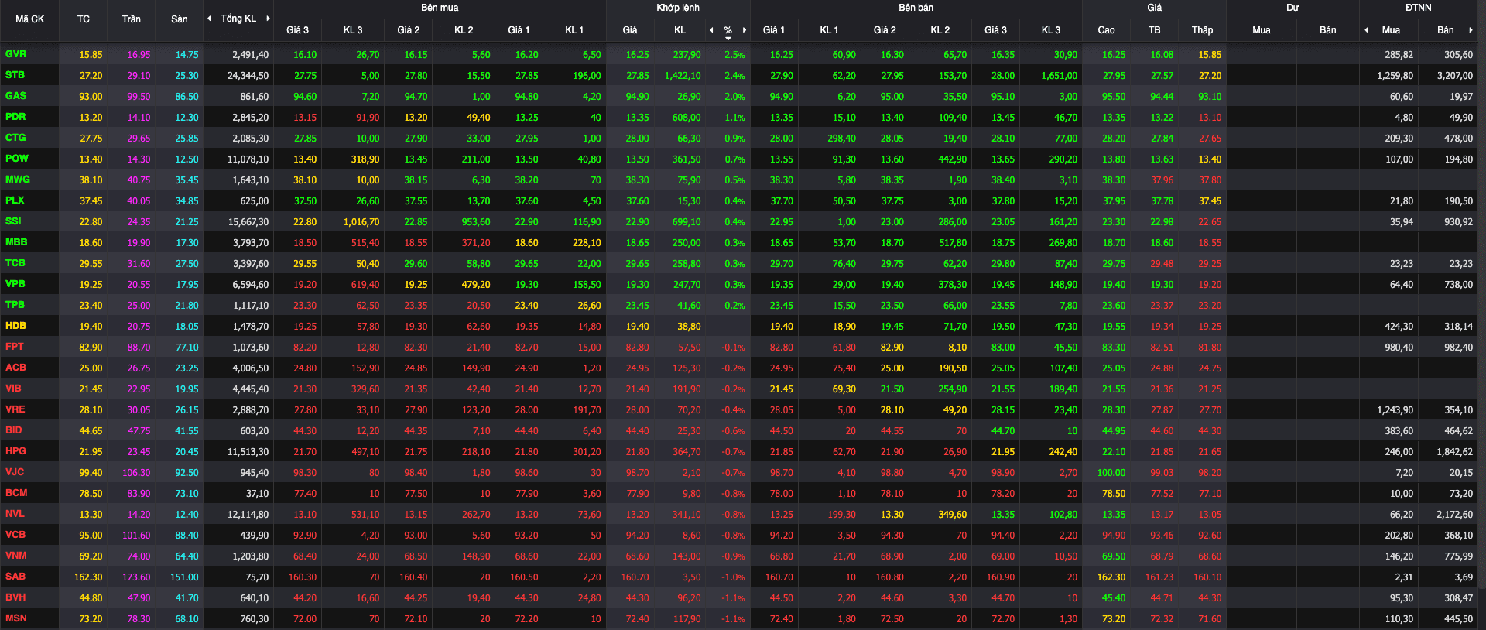1486x630 pixels.
Task: Open the HDB stock symbol
Action: [15, 326]
